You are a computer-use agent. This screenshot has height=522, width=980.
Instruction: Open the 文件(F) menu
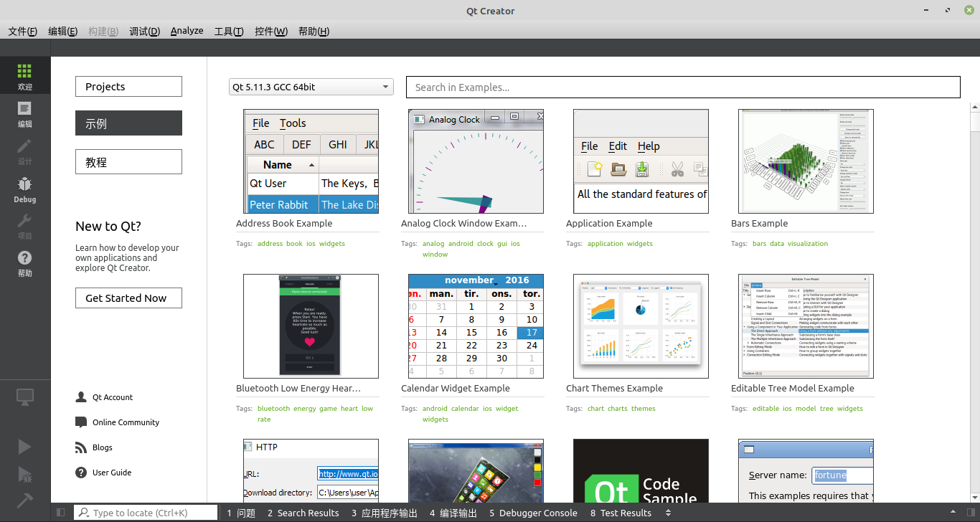(x=23, y=32)
